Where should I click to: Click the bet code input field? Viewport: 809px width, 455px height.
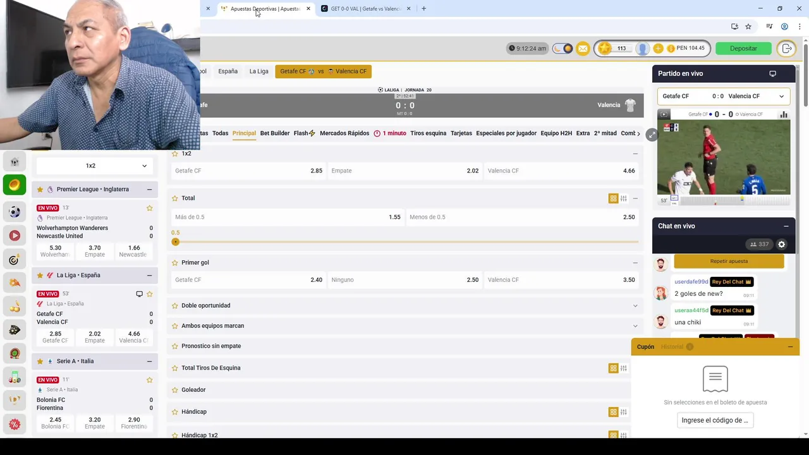(715, 420)
